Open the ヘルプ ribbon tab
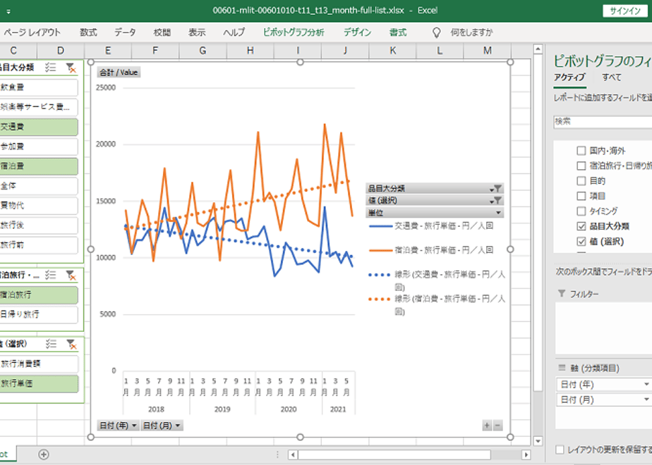This screenshot has width=652, height=465. tap(234, 32)
